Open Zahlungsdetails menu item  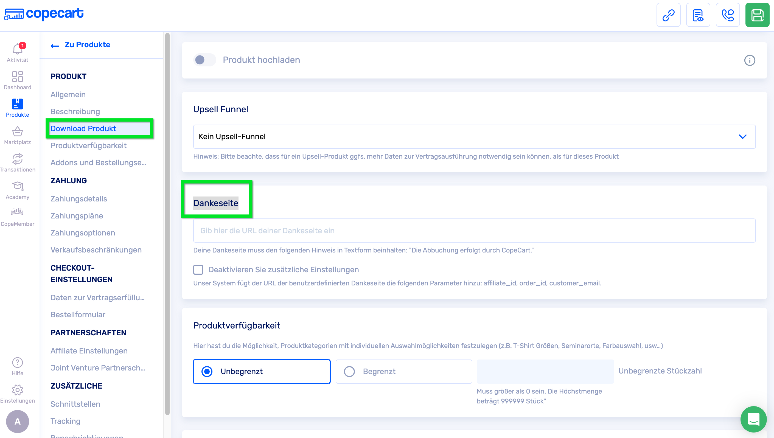pyautogui.click(x=79, y=198)
